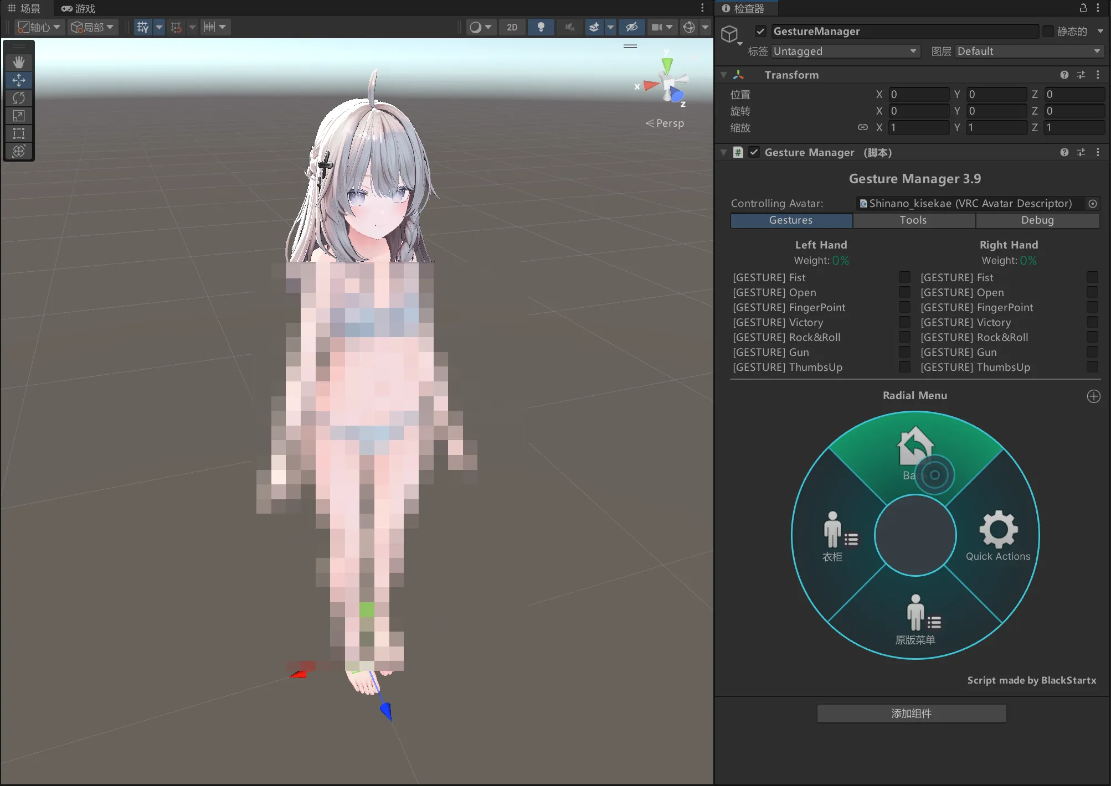This screenshot has width=1111, height=786.
Task: Open the 局部 local orientation dropdown
Action: [92, 27]
